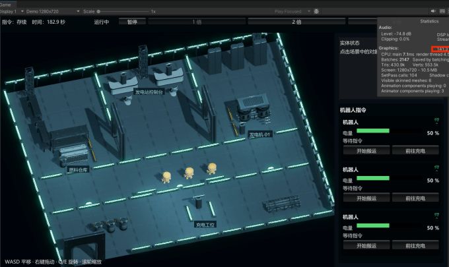Select the middle yellow robot in scene

pyautogui.click(x=189, y=173)
